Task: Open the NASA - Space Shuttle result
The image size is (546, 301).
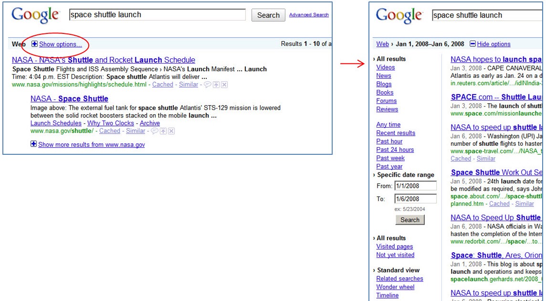Action: coord(69,99)
